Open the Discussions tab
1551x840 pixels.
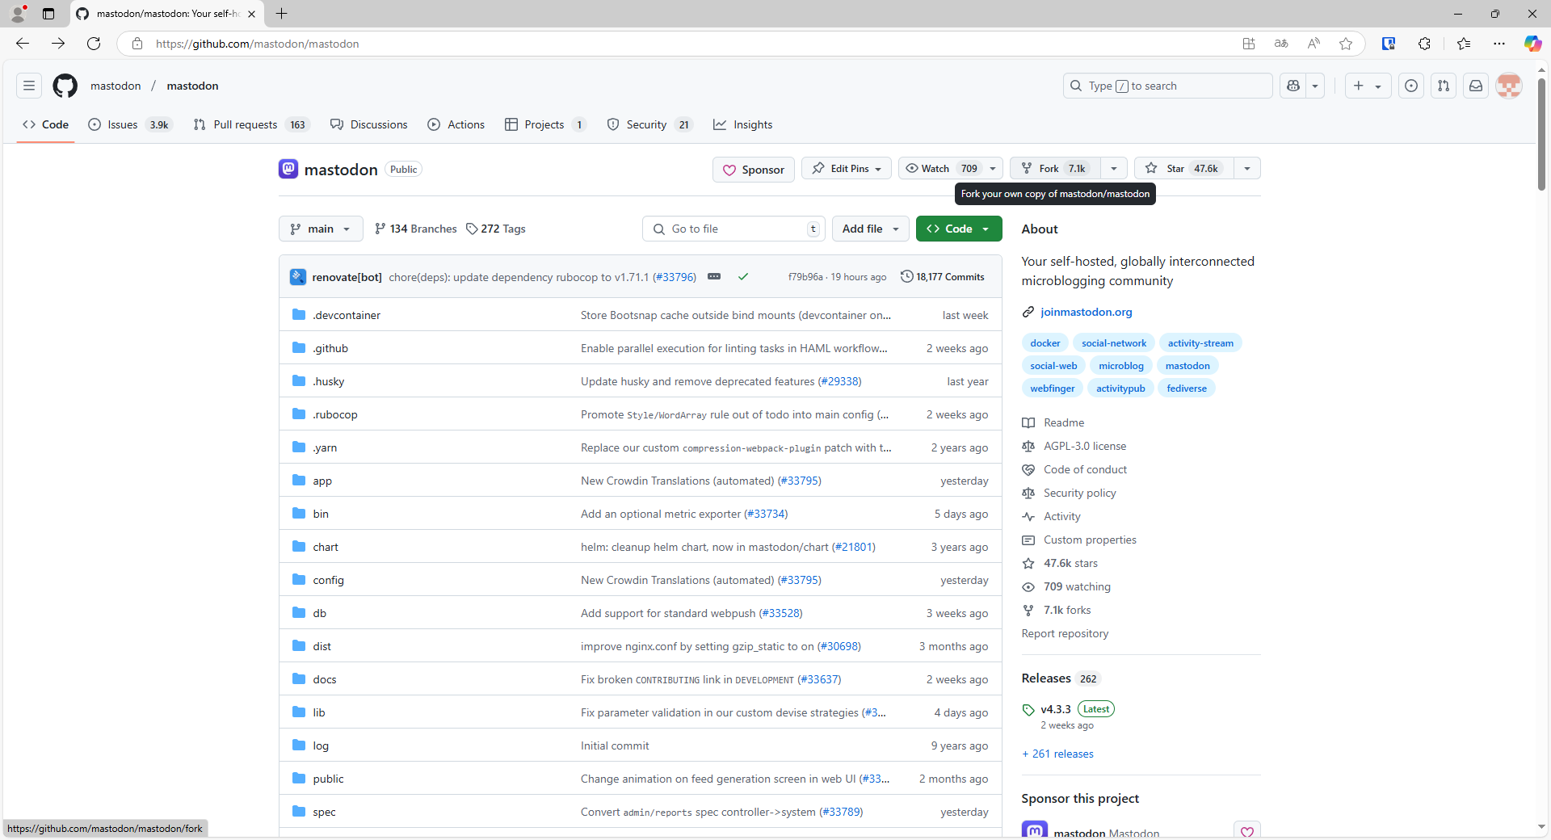(x=369, y=124)
